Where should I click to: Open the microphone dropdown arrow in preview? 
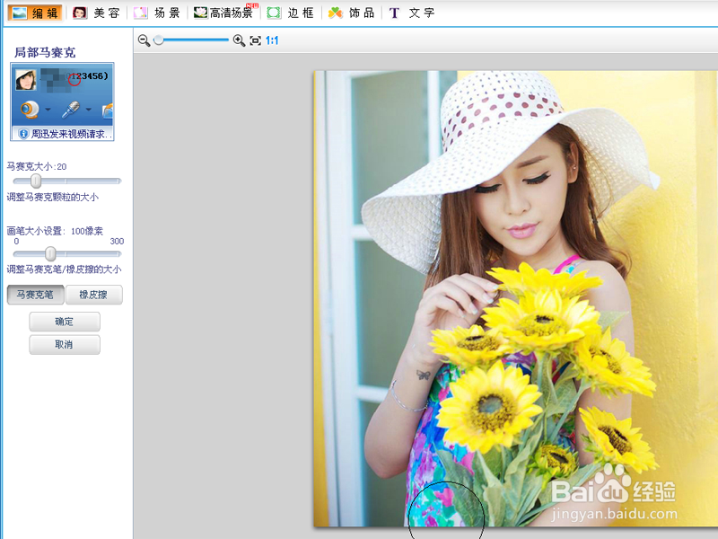click(88, 110)
